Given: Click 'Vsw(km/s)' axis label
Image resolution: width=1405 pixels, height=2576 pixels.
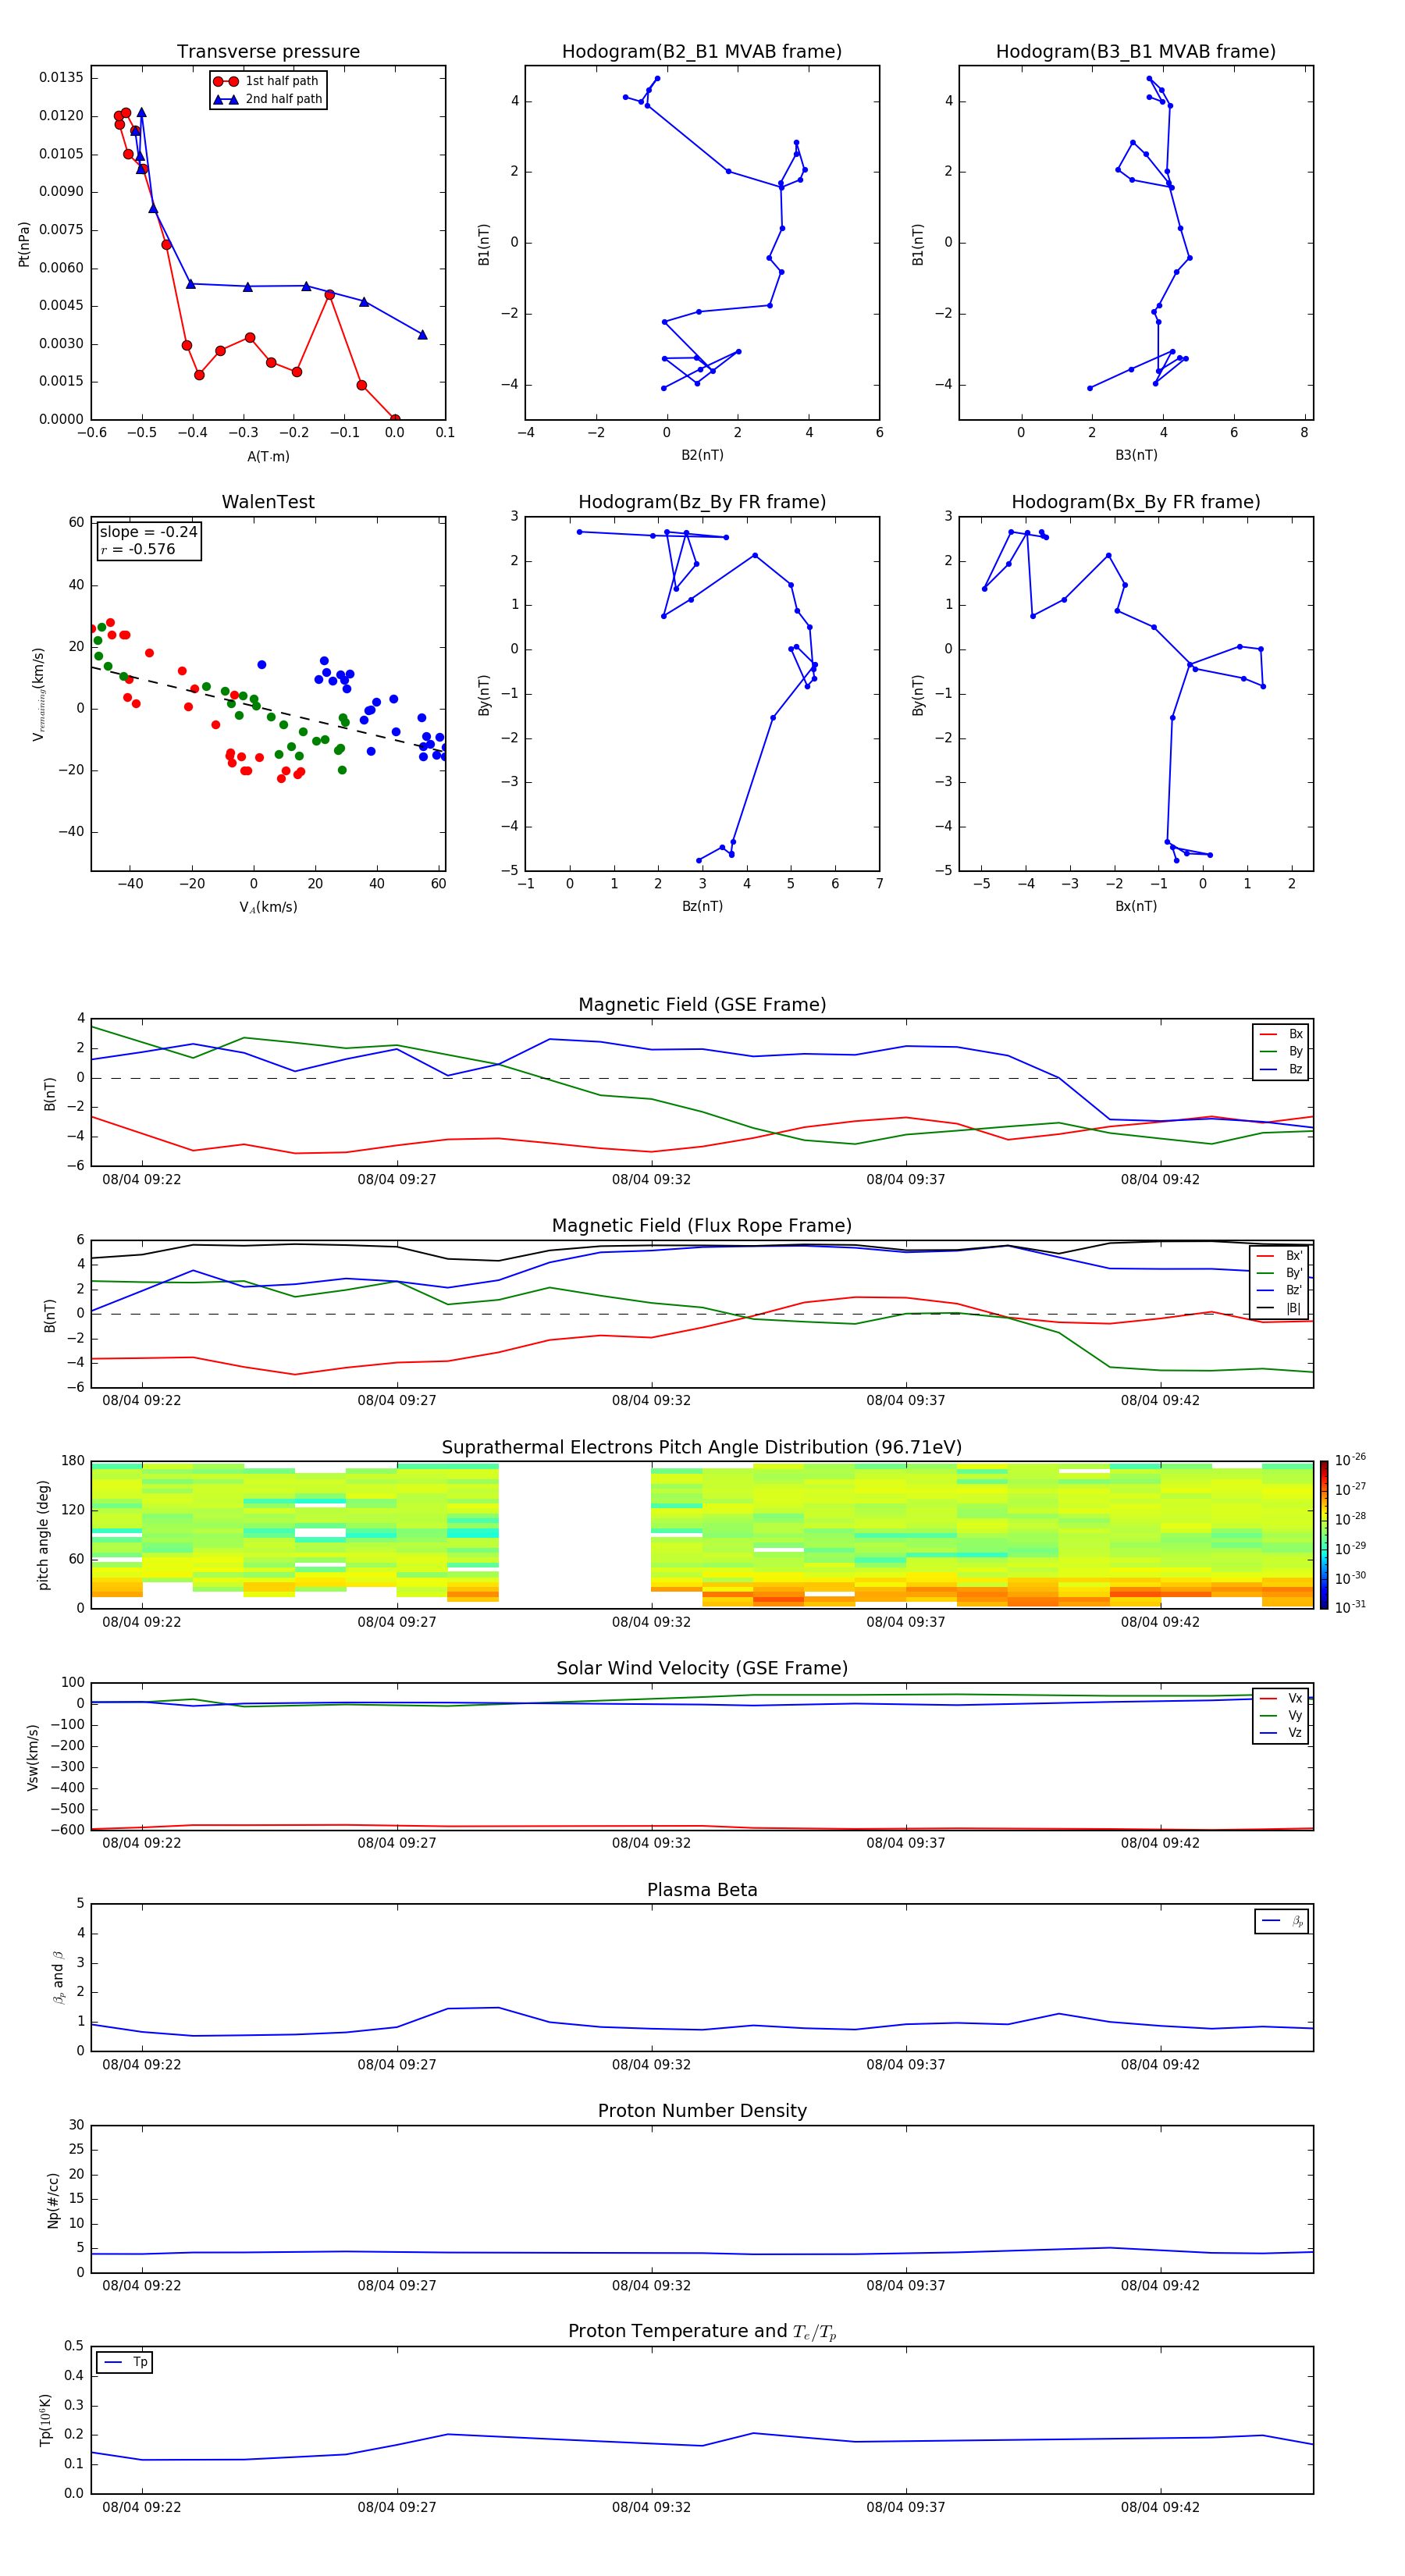Looking at the screenshot, I should coord(32,1757).
